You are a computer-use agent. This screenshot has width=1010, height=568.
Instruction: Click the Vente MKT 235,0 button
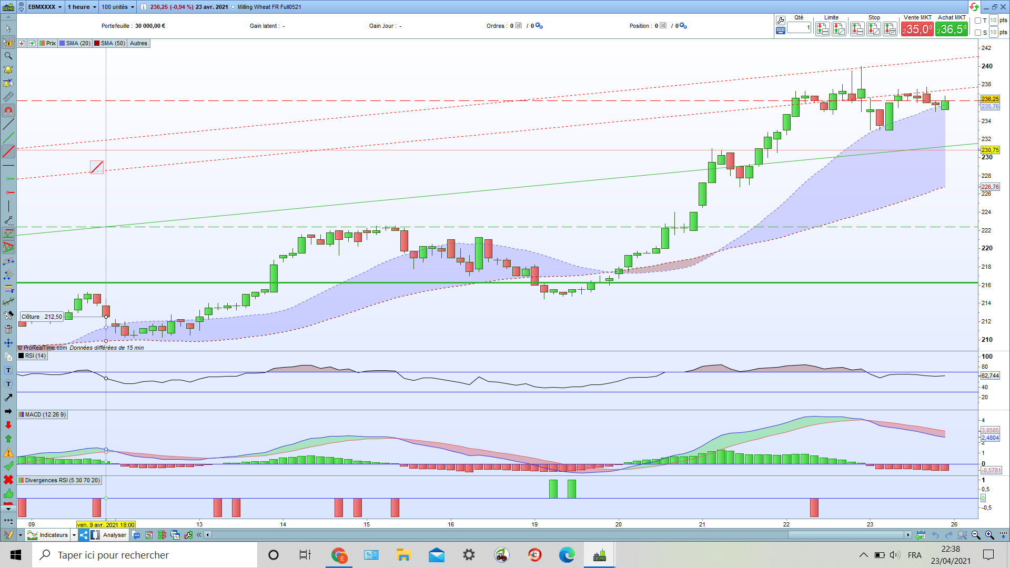tap(917, 29)
